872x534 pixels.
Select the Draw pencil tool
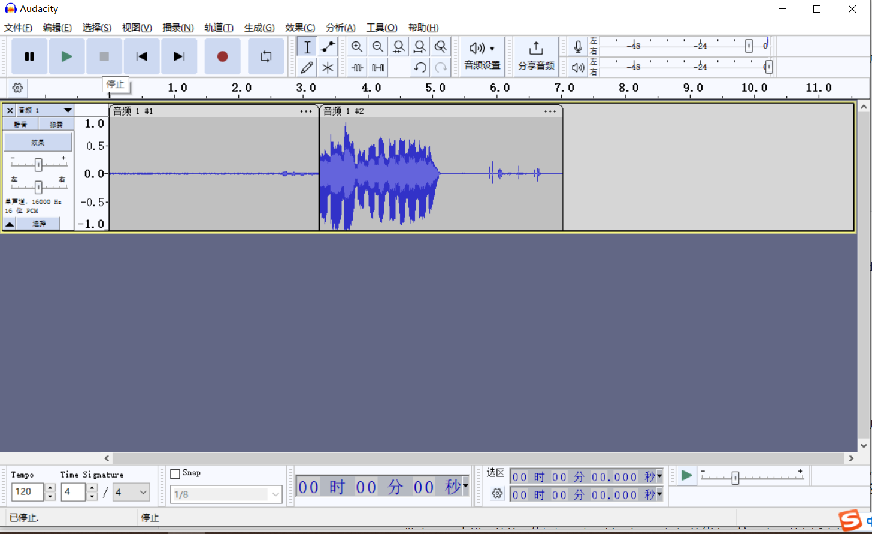tap(307, 68)
